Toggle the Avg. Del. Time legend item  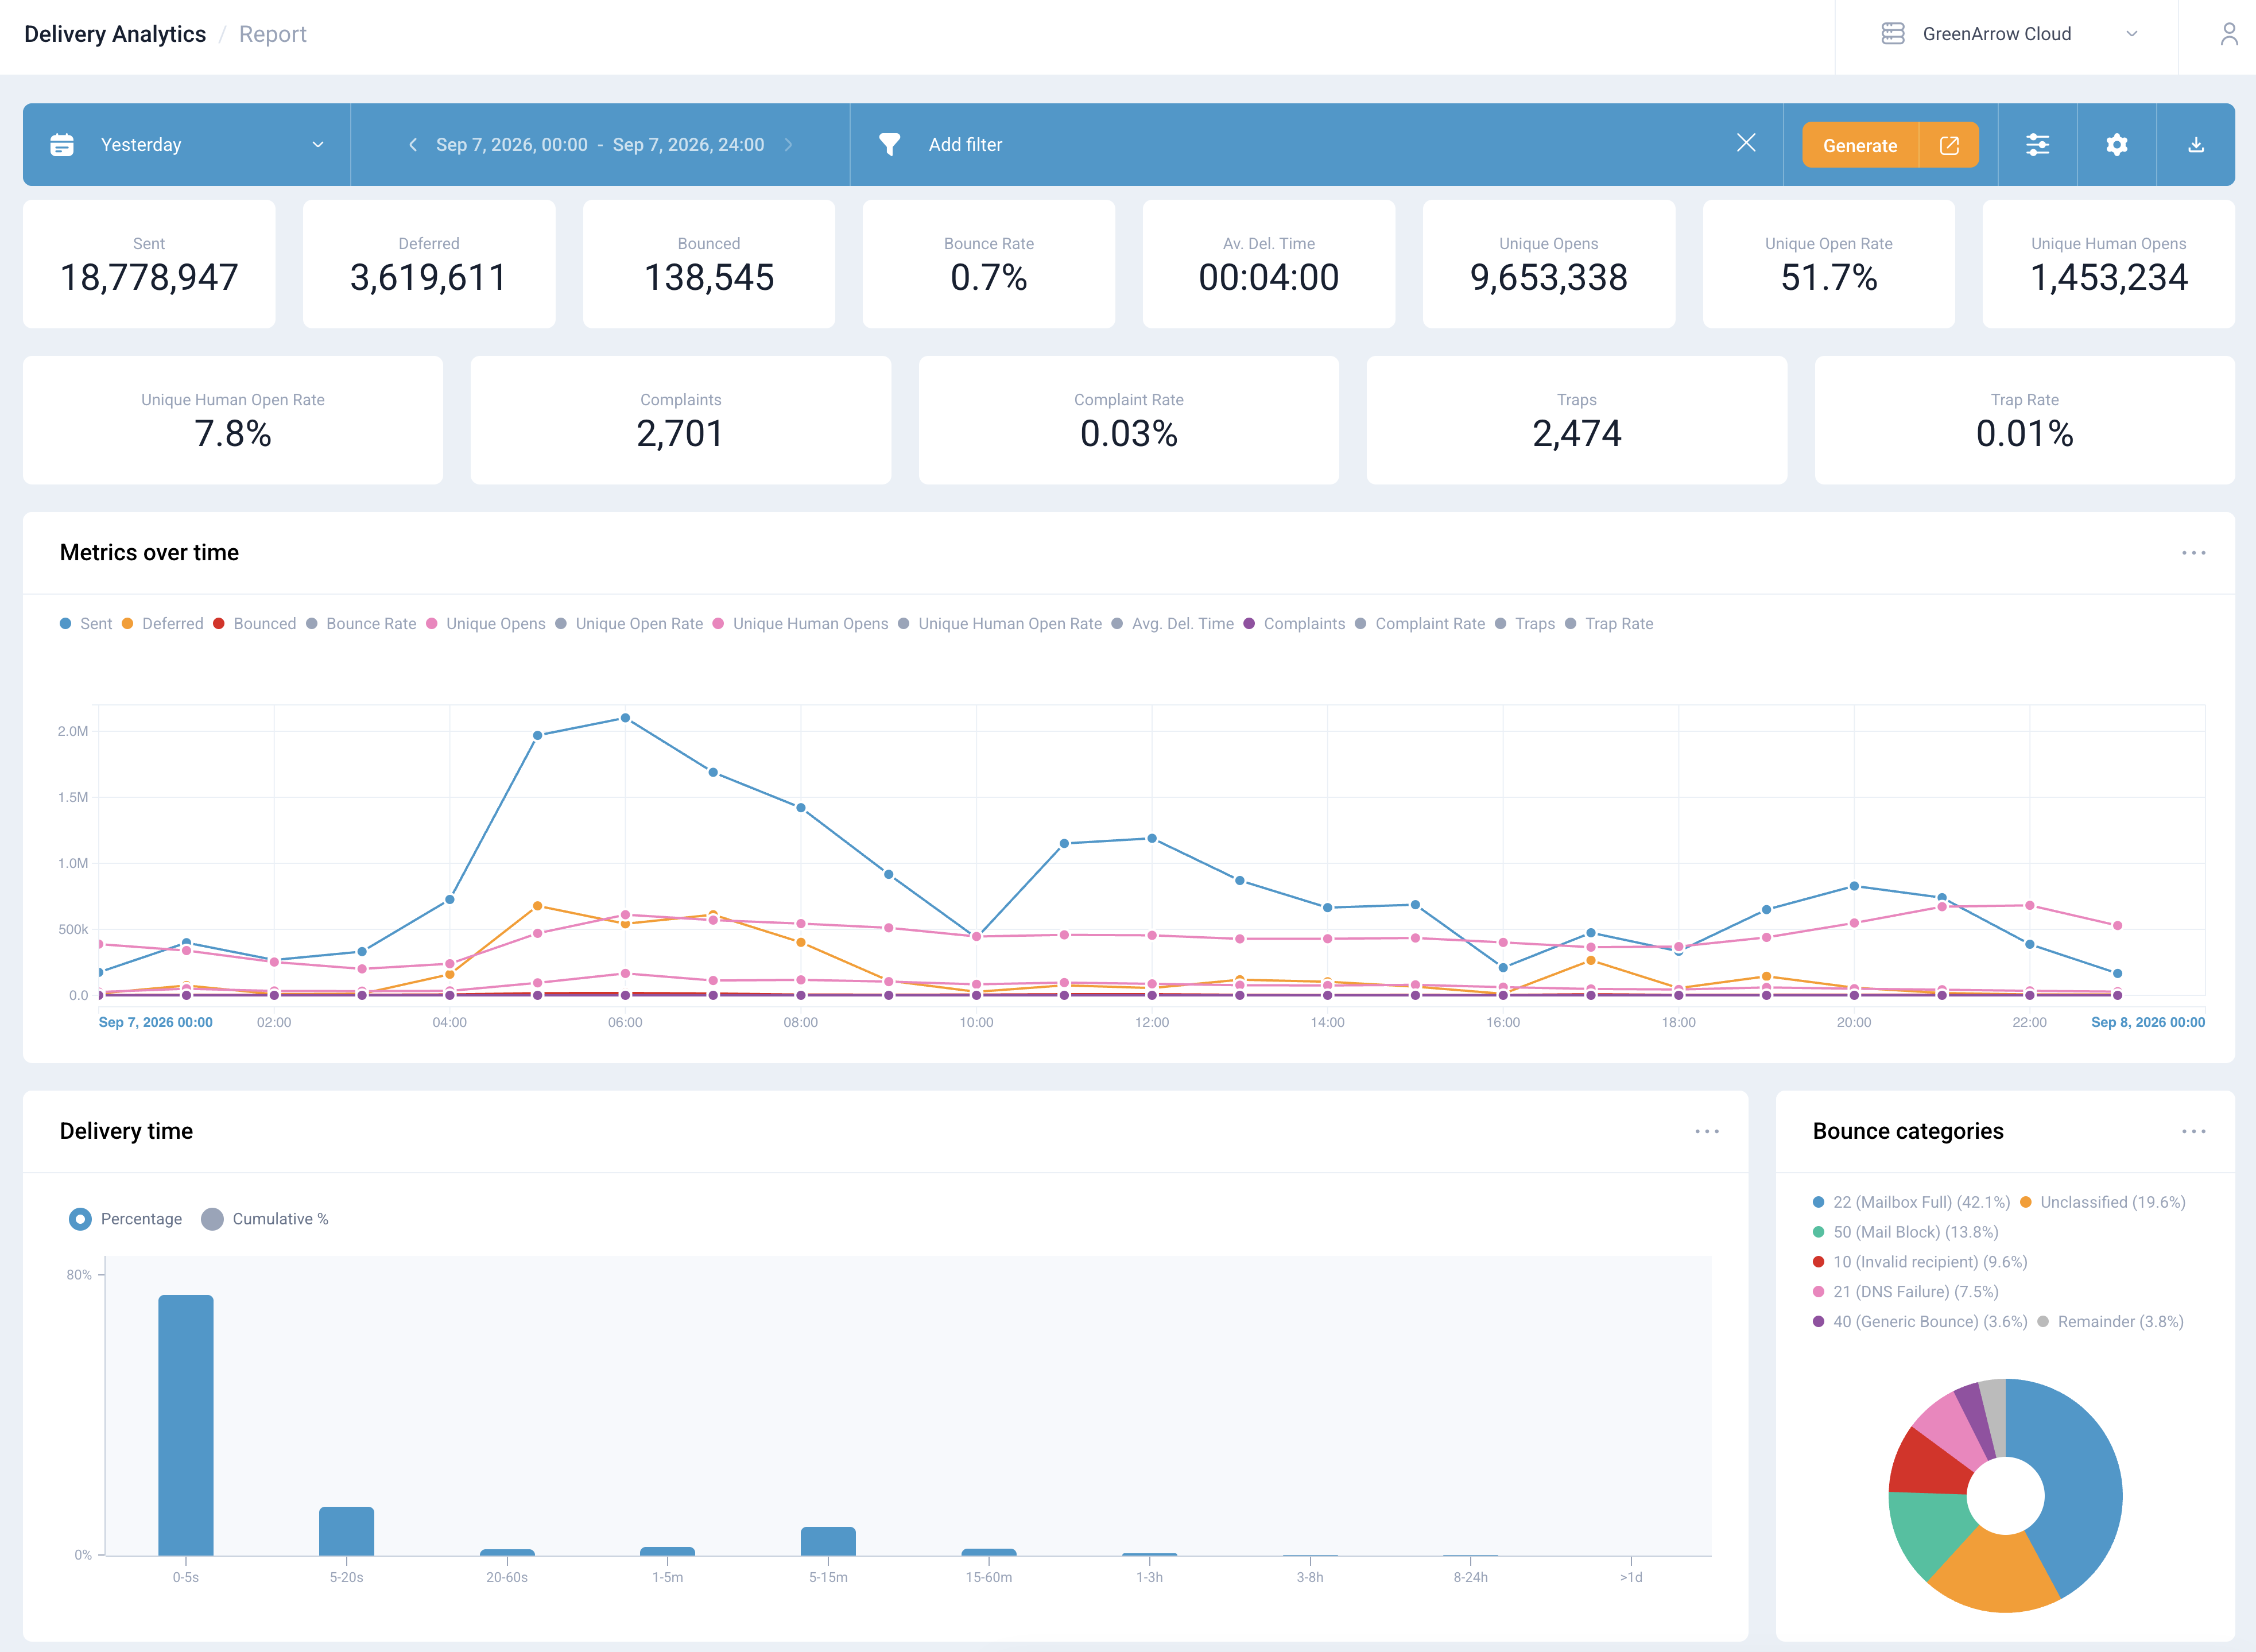[x=1173, y=624]
